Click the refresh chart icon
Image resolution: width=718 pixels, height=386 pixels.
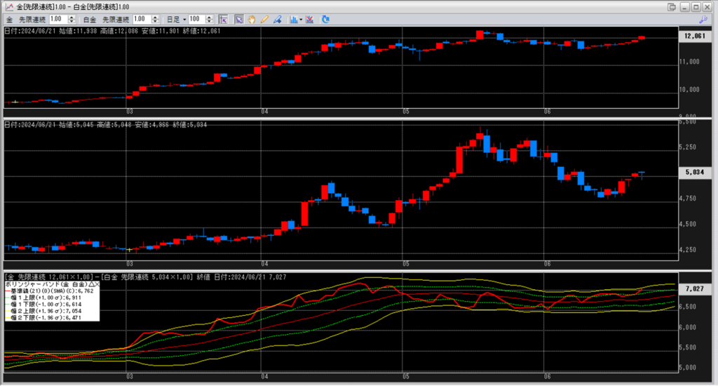[x=325, y=19]
